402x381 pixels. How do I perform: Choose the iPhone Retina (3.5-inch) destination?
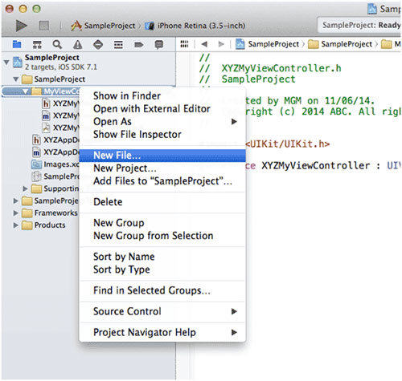tap(195, 26)
